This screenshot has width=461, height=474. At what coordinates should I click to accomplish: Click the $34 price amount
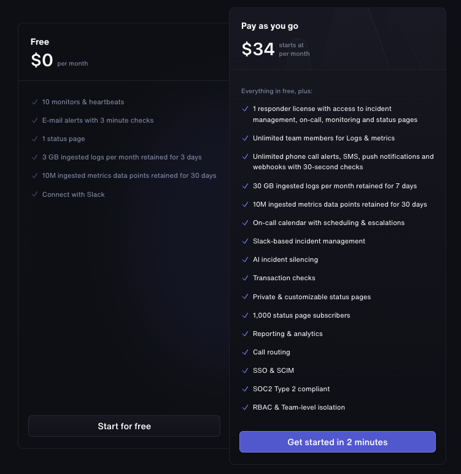coord(258,49)
